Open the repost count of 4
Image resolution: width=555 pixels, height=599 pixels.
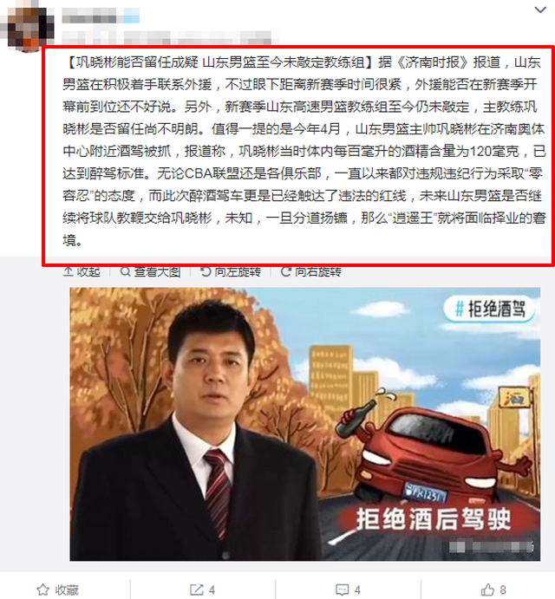(212, 589)
